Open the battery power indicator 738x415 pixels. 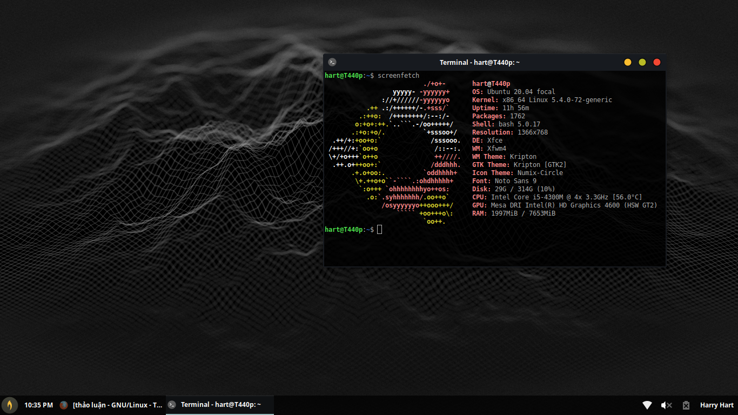point(686,405)
